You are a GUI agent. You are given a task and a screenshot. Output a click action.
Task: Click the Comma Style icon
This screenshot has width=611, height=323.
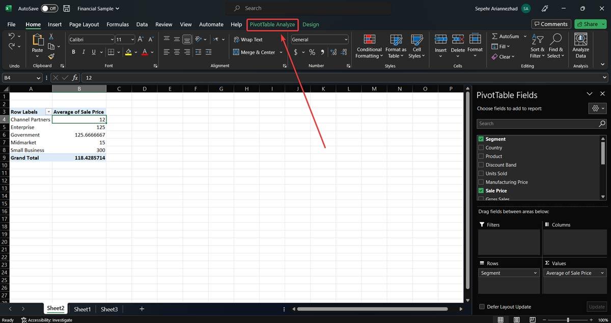coord(322,52)
